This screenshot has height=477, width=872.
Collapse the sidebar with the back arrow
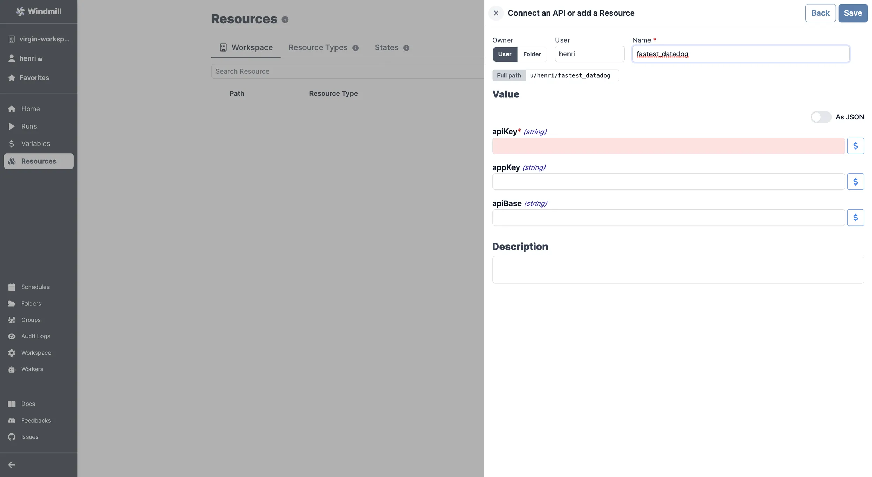[x=12, y=464]
